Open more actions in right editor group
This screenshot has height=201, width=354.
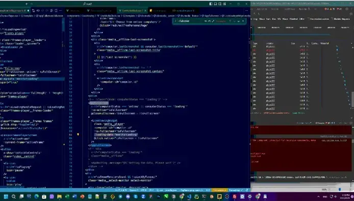click(x=246, y=10)
